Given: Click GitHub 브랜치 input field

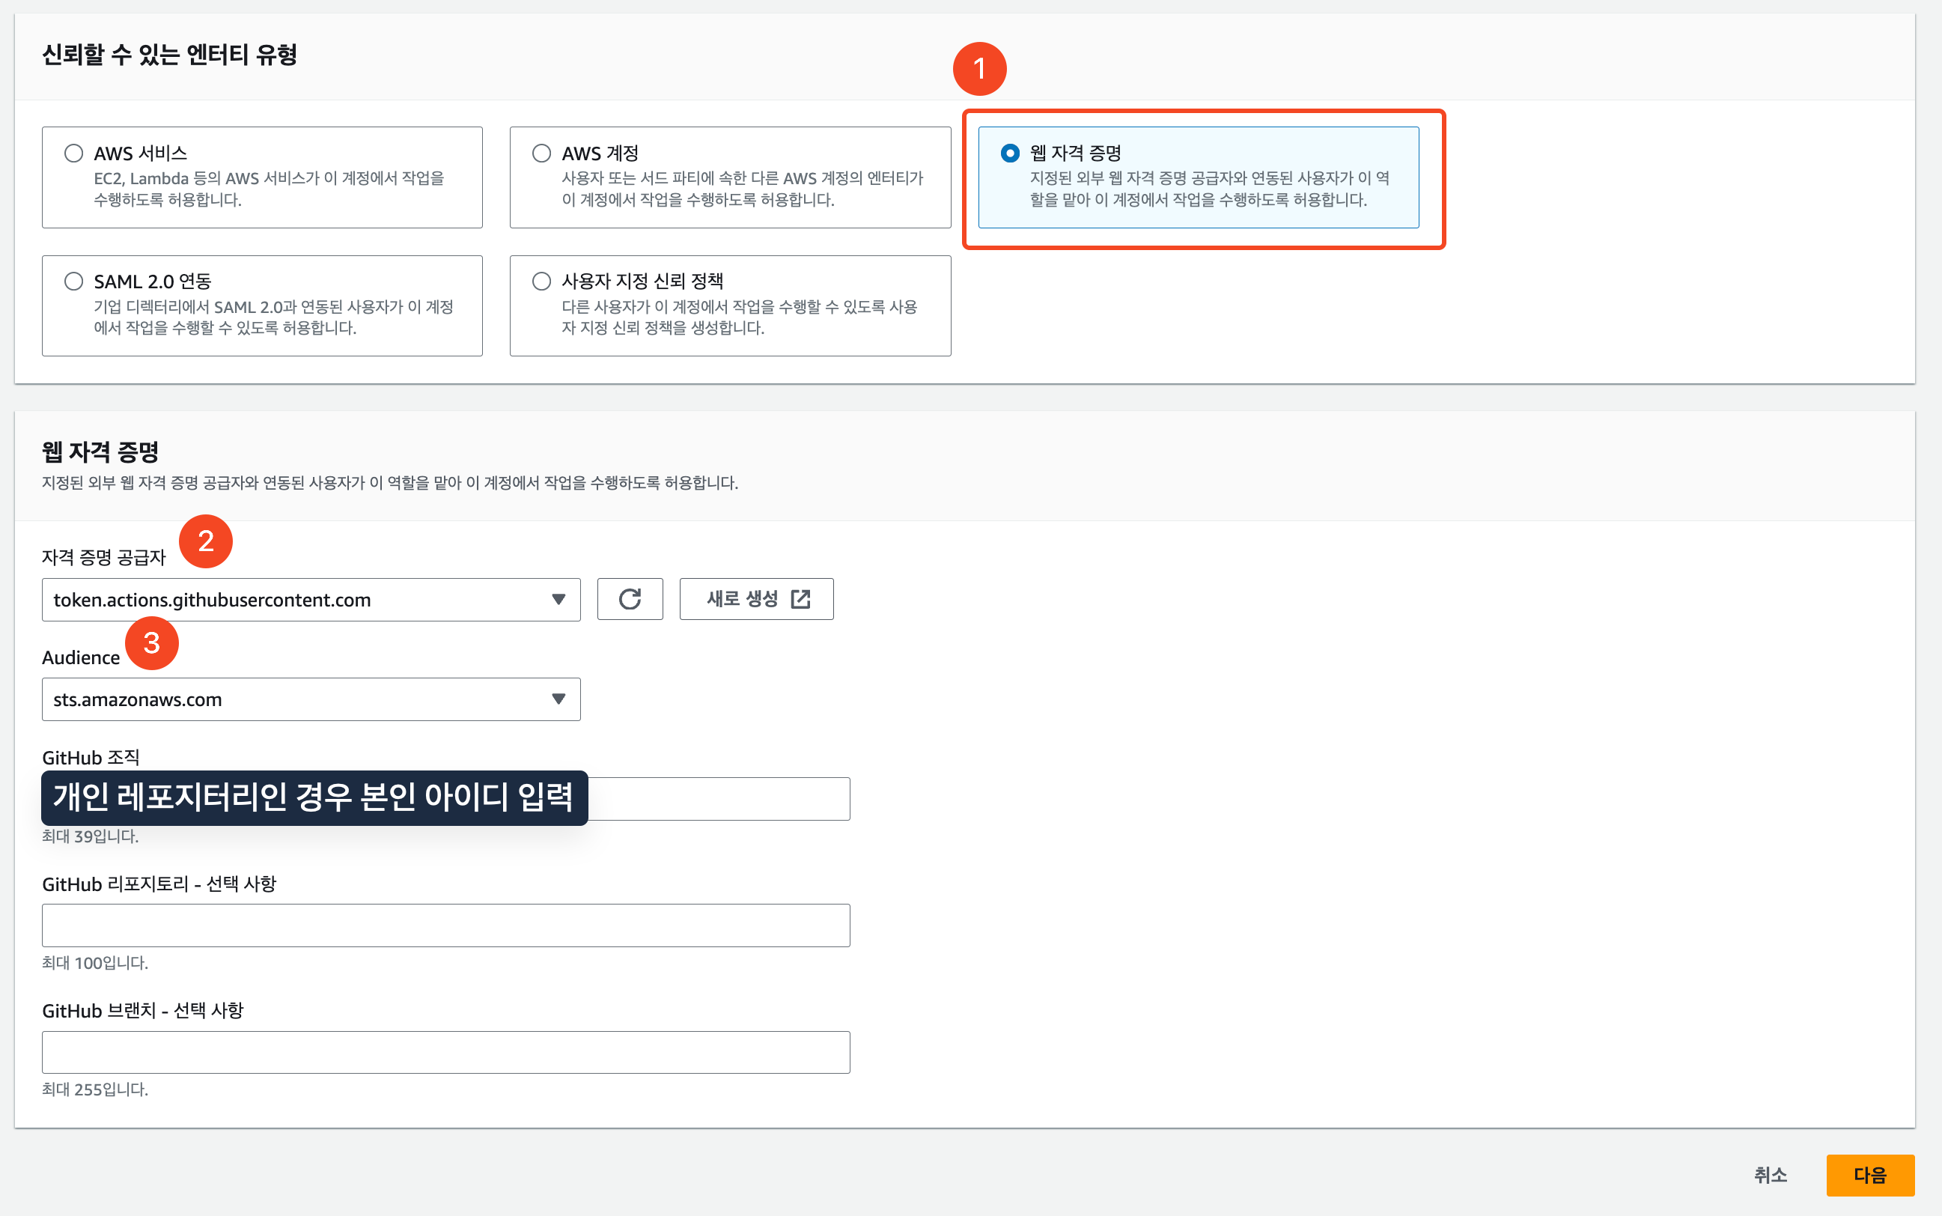Looking at the screenshot, I should [445, 1052].
